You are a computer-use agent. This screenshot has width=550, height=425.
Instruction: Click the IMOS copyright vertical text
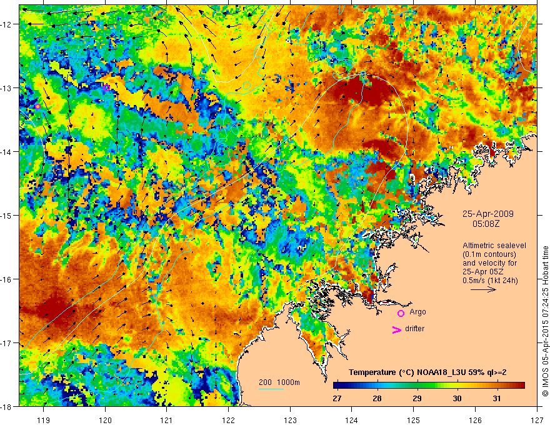pyautogui.click(x=545, y=321)
